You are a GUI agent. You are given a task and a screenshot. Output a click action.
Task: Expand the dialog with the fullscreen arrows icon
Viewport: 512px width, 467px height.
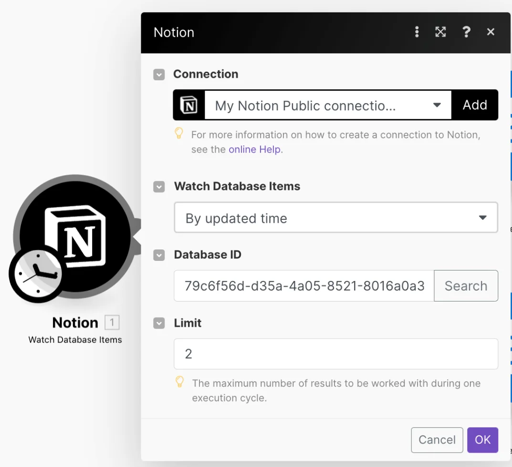click(x=440, y=32)
